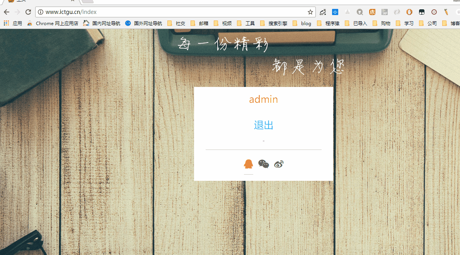Choose the WeChat login icon
460x255 pixels.
(264, 164)
